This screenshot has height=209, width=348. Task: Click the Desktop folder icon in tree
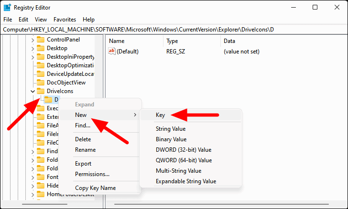[x=41, y=48]
